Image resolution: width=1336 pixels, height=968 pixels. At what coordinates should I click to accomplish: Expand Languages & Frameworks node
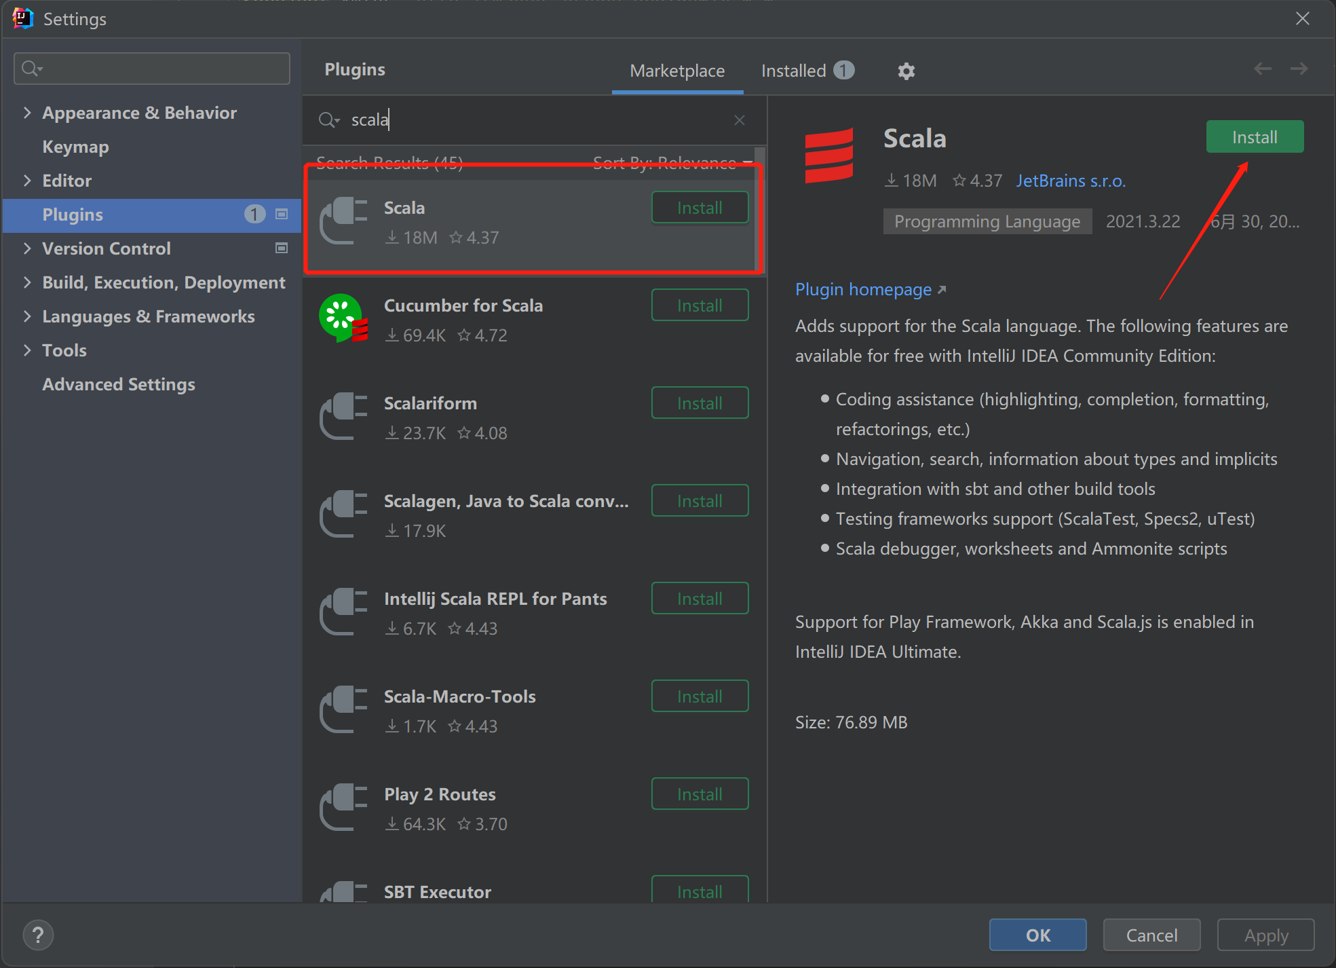click(x=27, y=316)
